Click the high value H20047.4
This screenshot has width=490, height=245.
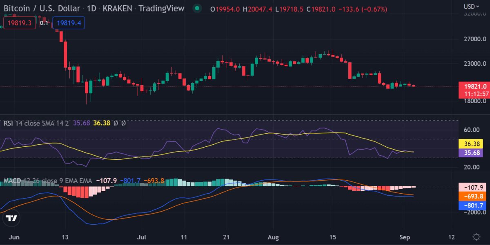tap(258, 9)
